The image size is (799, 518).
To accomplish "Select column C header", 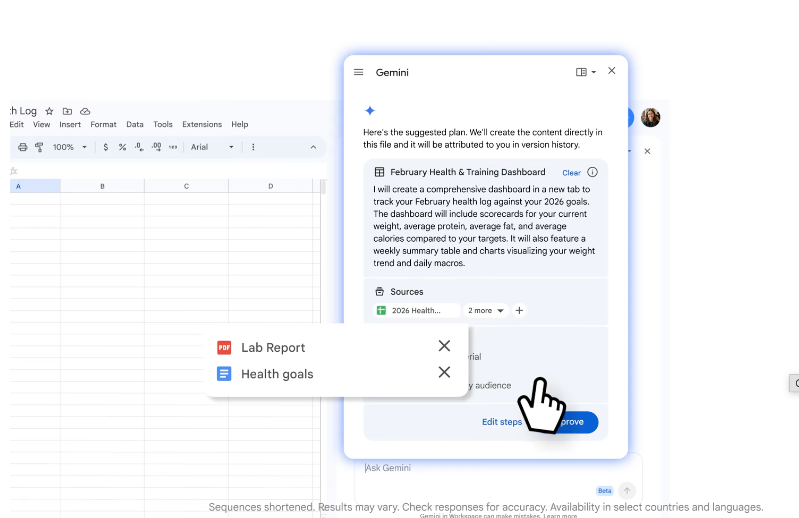I will [x=186, y=186].
